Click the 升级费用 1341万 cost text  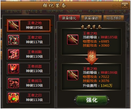(x=97, y=86)
